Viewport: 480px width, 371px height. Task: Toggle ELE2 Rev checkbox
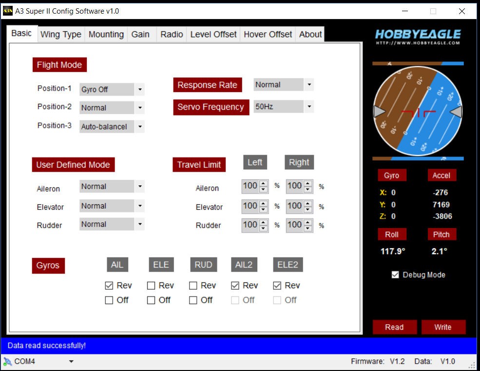(277, 286)
